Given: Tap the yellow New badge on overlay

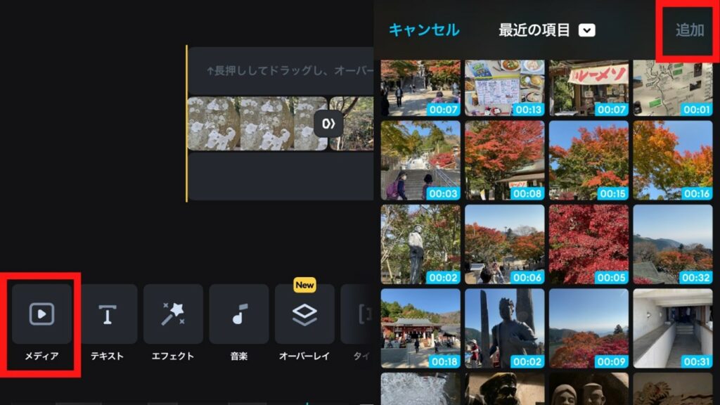Looking at the screenshot, I should click(x=304, y=285).
